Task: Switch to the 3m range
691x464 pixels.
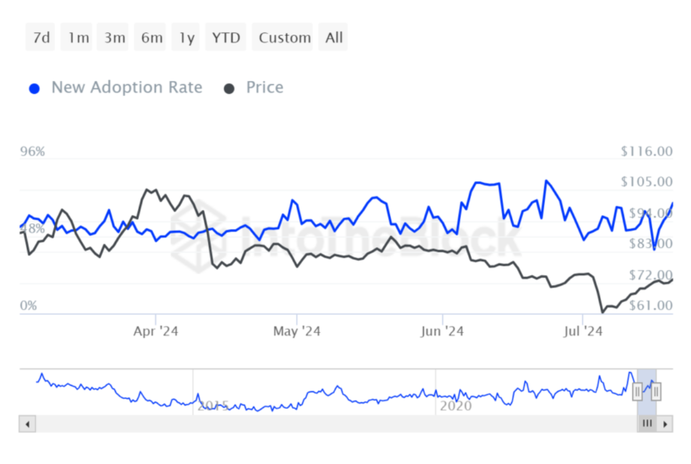Action: tap(114, 38)
